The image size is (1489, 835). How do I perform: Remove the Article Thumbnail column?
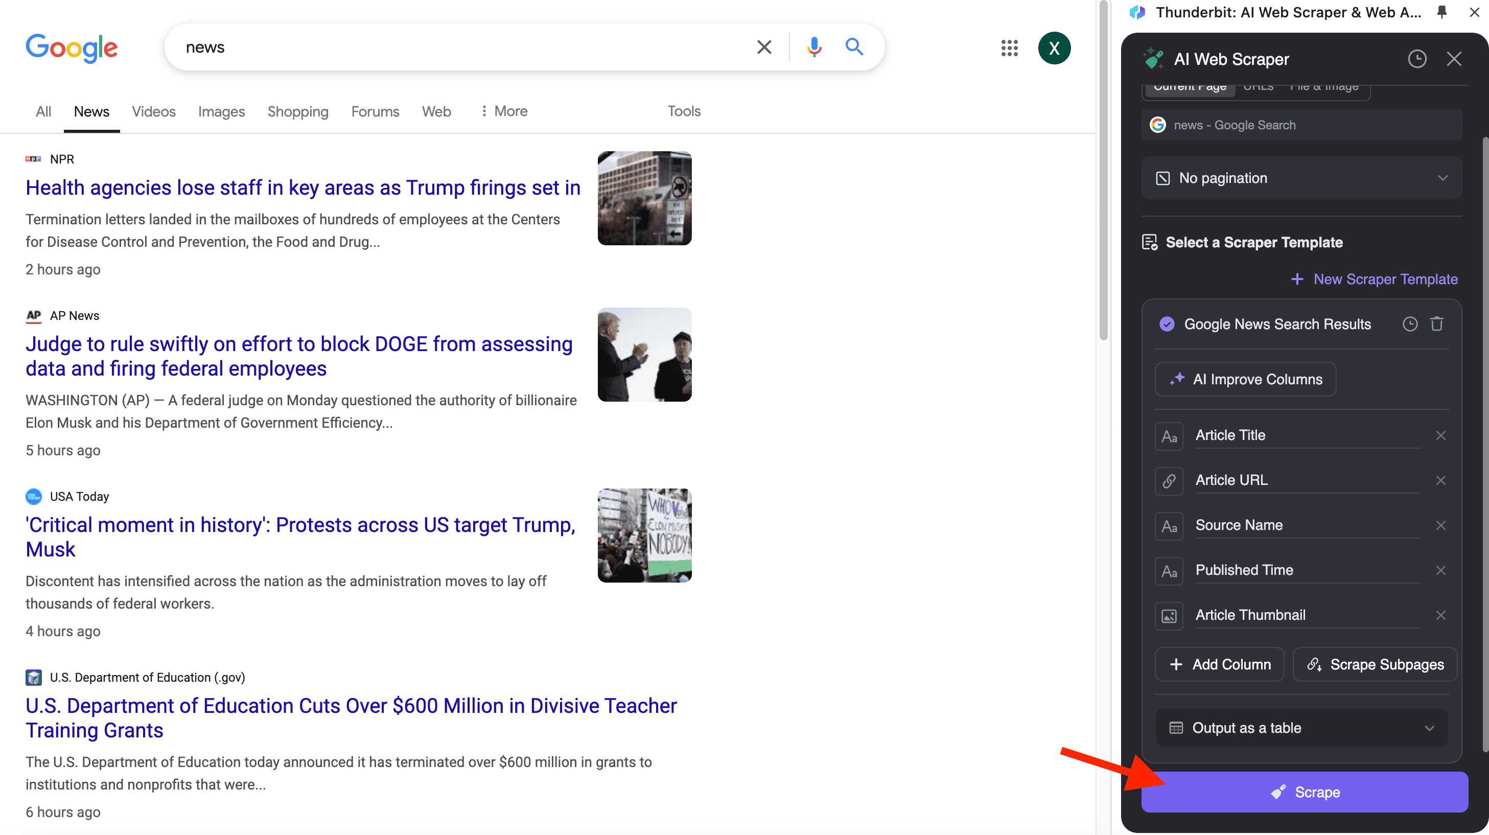pos(1440,615)
